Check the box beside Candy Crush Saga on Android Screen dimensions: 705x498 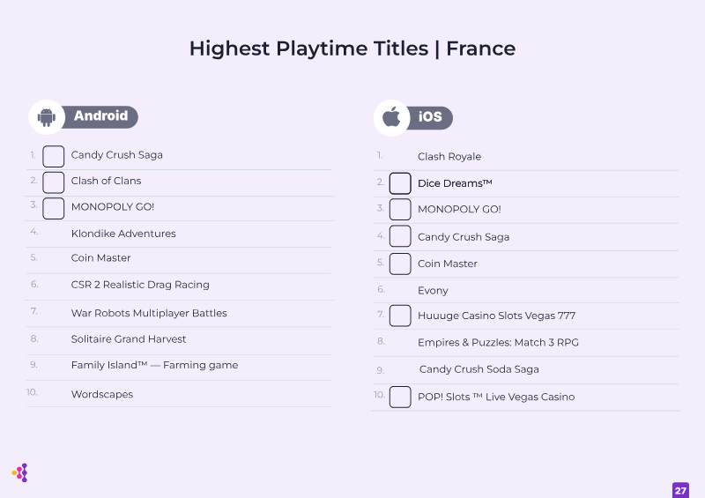tap(54, 156)
